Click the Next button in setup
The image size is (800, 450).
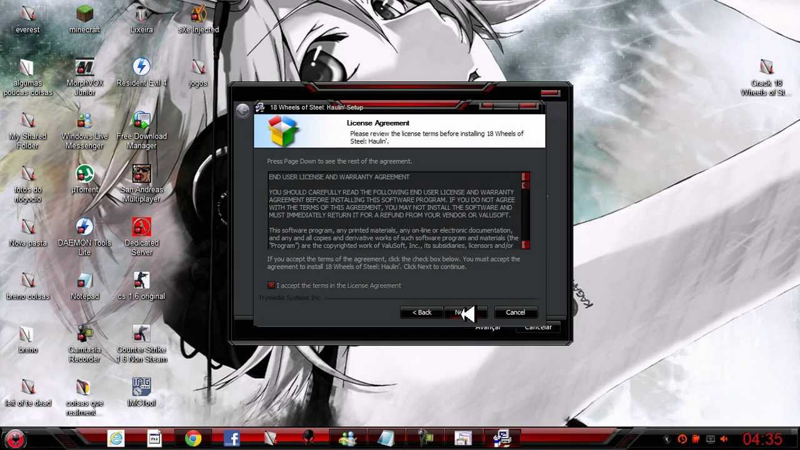[x=466, y=312]
